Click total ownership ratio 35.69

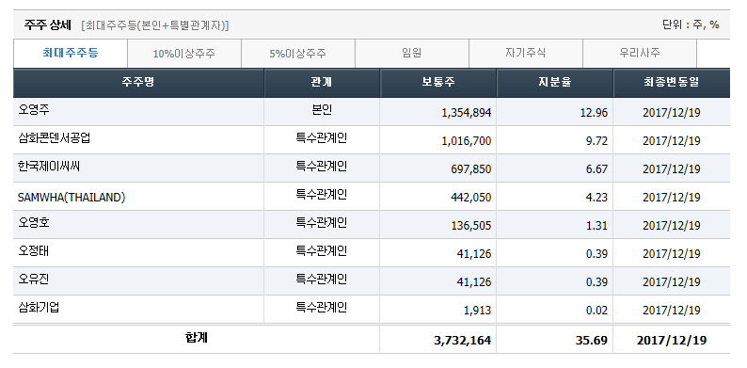pyautogui.click(x=593, y=341)
